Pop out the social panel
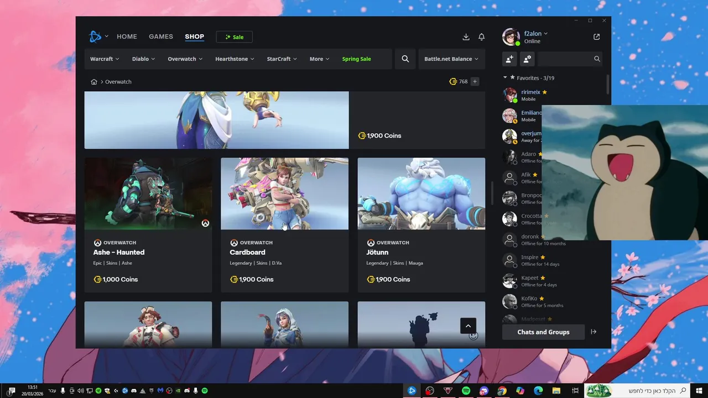 [596, 37]
